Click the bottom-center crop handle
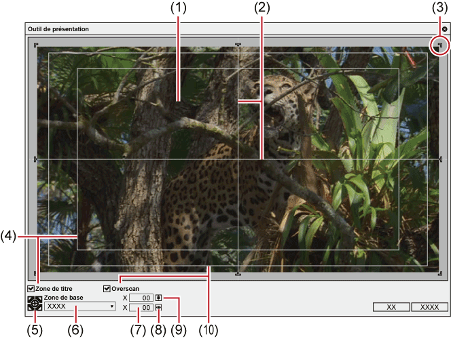Screen dimensions: 451x339 click(238, 274)
